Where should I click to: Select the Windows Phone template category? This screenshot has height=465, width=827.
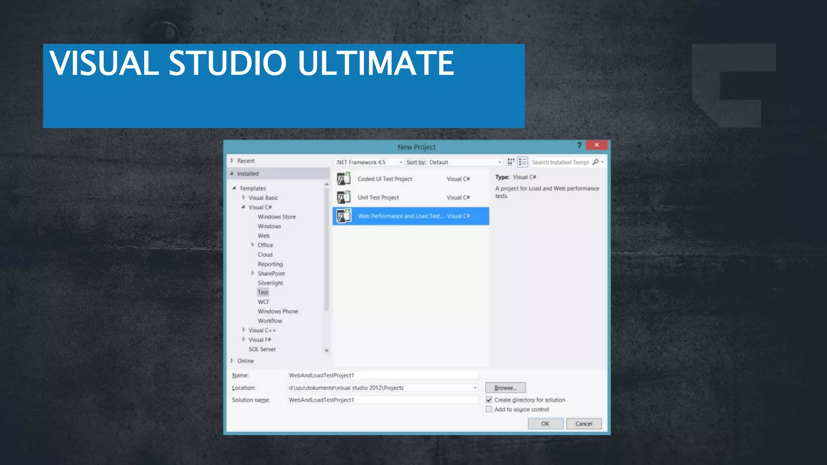tap(278, 311)
